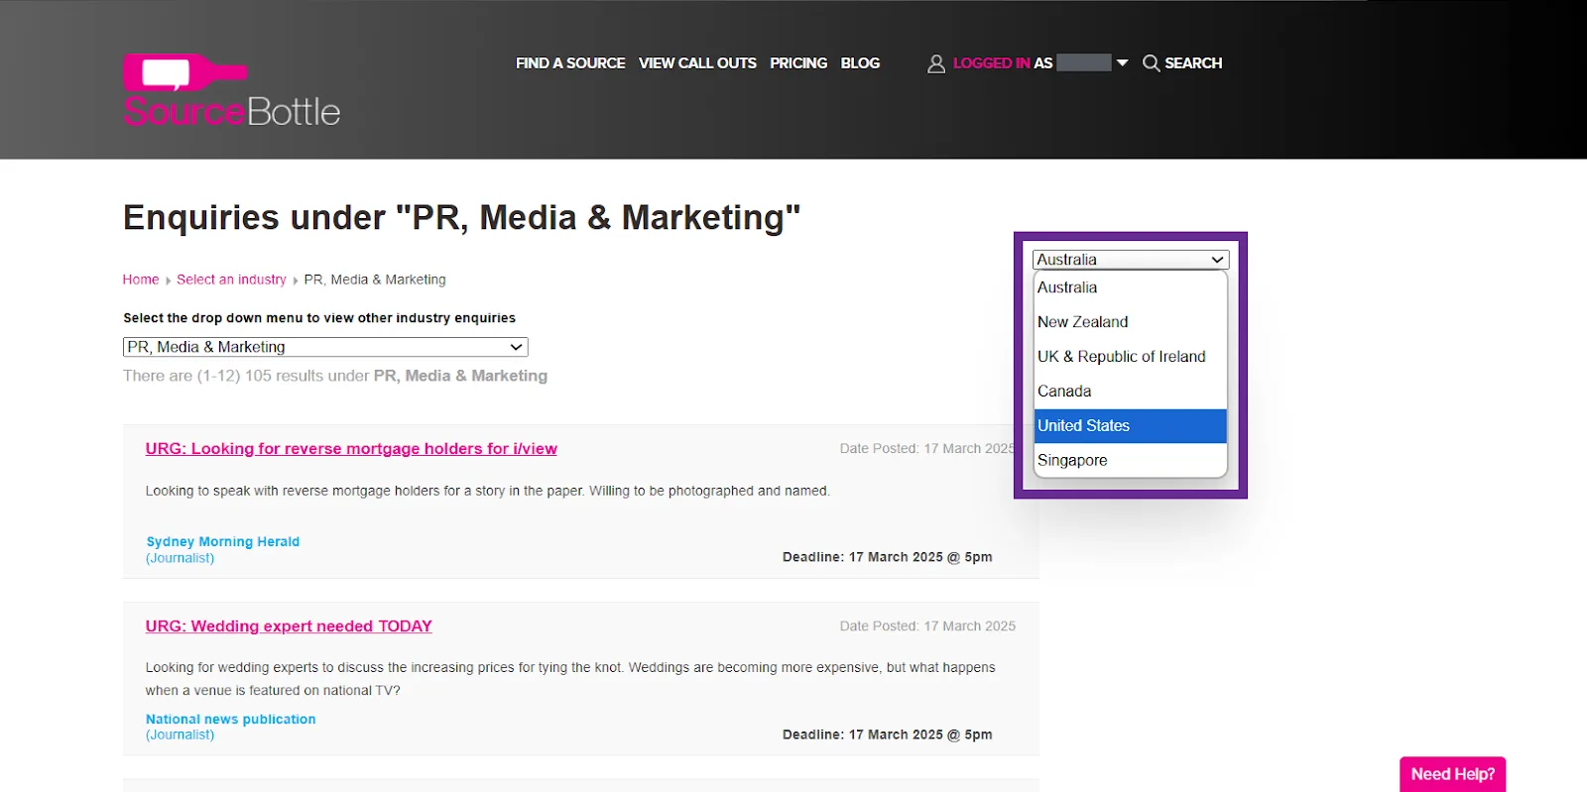Click the Search text in header
This screenshot has width=1587, height=792.
1193,62
